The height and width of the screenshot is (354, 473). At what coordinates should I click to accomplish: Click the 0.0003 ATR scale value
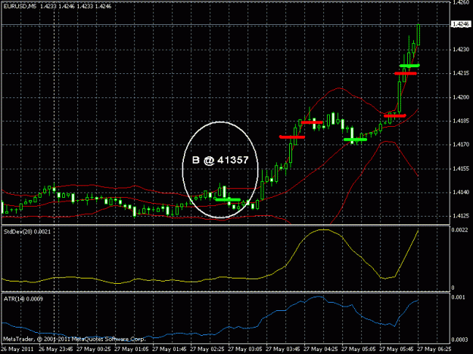[459, 340]
